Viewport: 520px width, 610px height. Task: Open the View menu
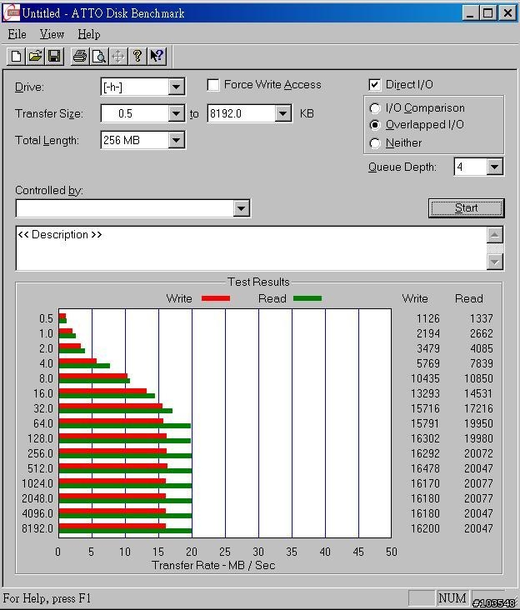pos(52,34)
